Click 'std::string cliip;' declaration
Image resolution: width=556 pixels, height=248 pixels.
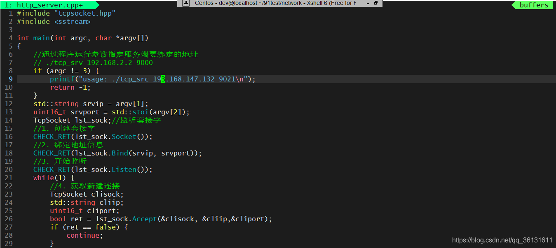pyautogui.click(x=87, y=202)
